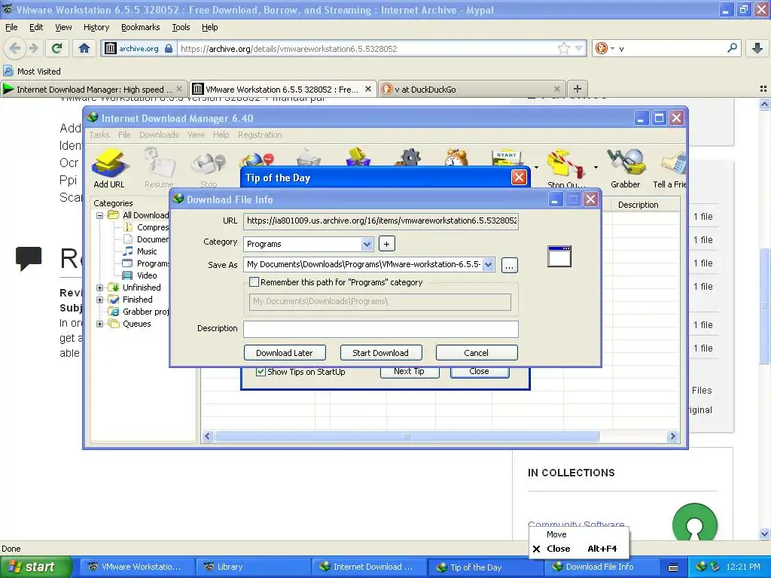Screen dimensions: 771x578
Task: Click the Resume toolbar icon
Action: tap(159, 169)
